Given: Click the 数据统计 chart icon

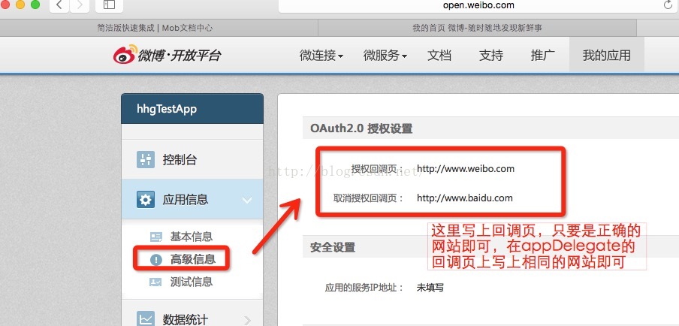Looking at the screenshot, I should [146, 319].
